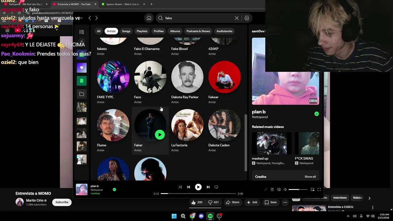This screenshot has height=221, width=393.
Task: Switch to the Playlists filter
Action: (142, 31)
